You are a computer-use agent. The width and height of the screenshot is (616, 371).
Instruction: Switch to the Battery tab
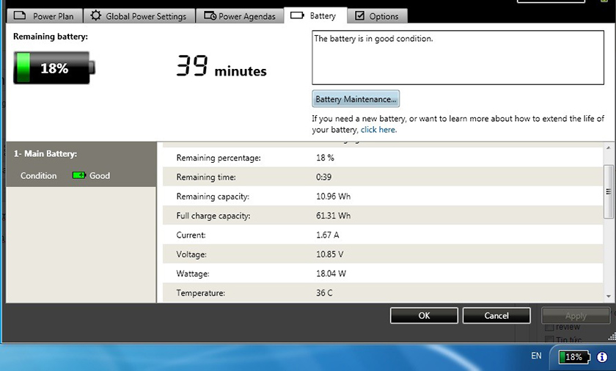tap(314, 15)
